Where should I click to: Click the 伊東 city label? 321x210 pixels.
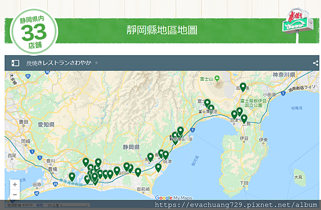[x=263, y=140]
